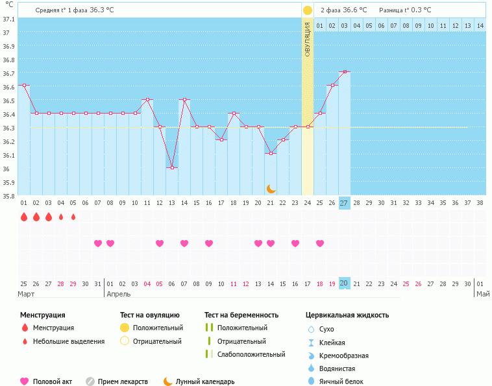Click the orange crescent moon inside the chart

click(271, 188)
